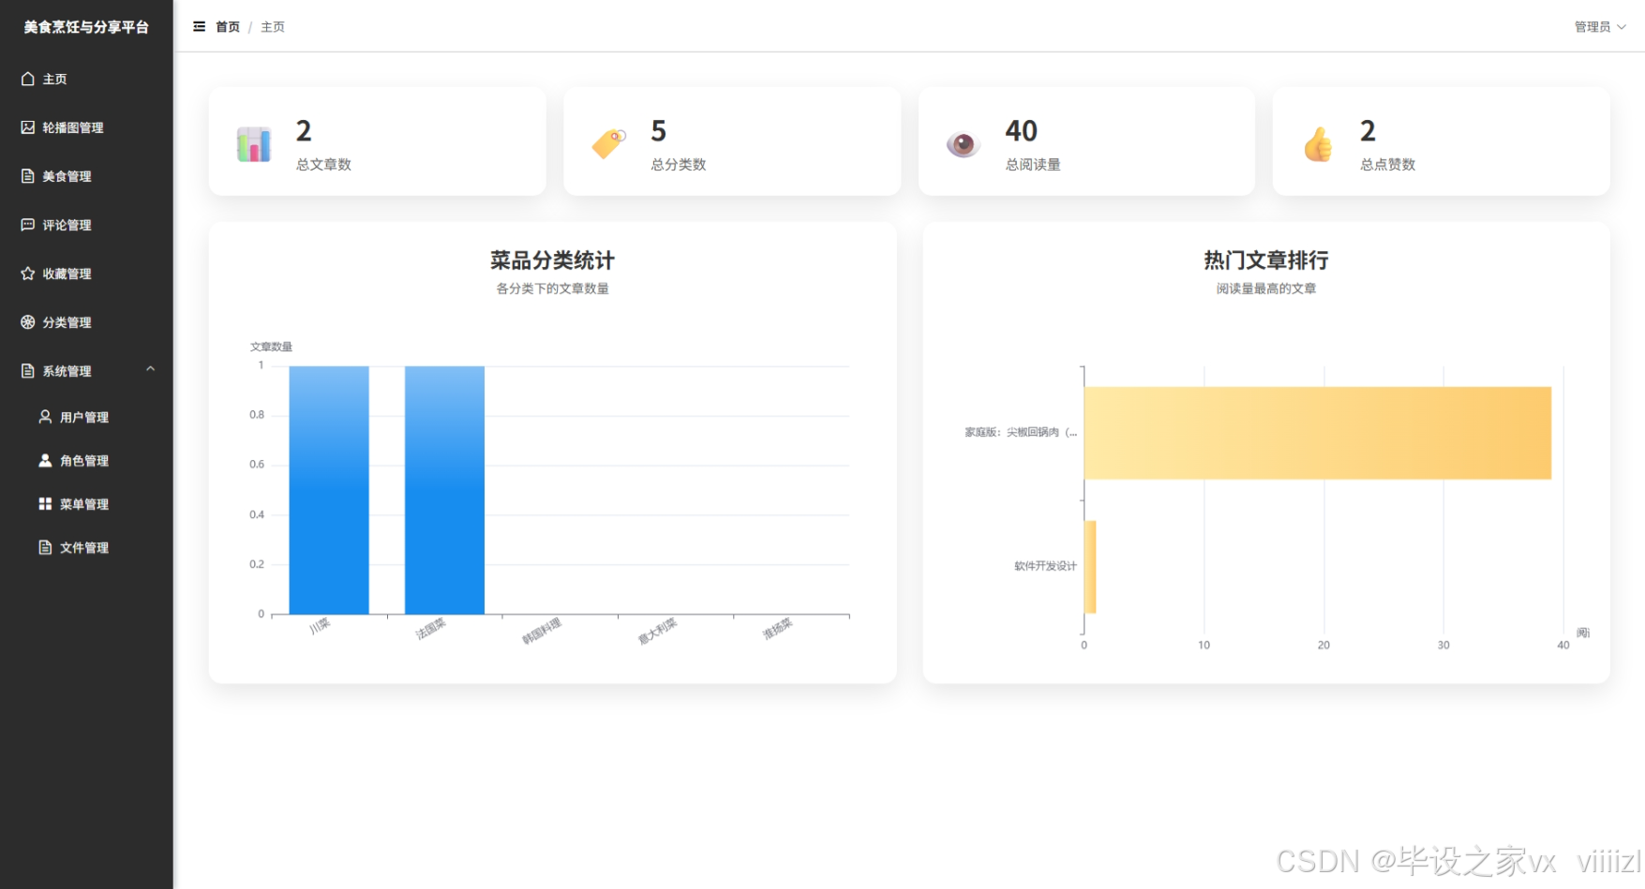1645x889 pixels.
Task: Select 评论管理 from the sidebar
Action: 86,225
